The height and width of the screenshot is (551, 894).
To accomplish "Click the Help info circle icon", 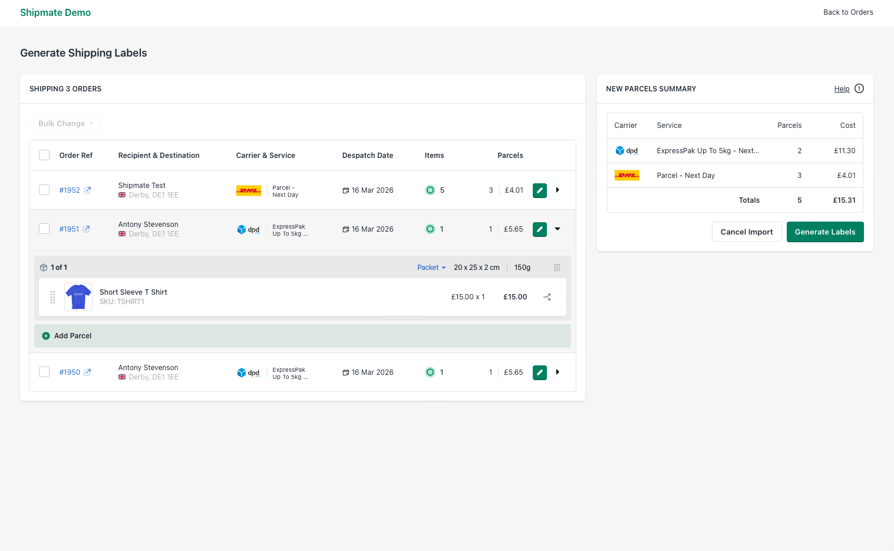I will point(859,88).
